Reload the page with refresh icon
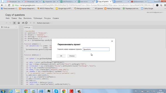The width and height of the screenshot is (166, 93). click(9, 5)
